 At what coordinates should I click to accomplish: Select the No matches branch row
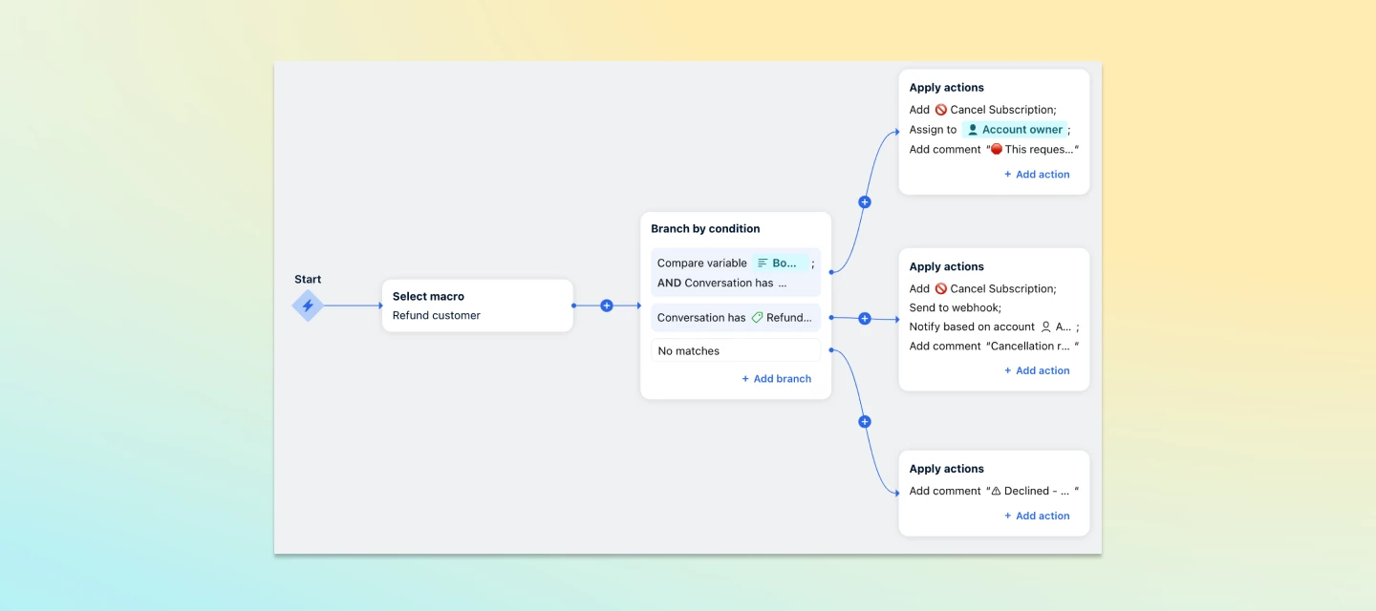tap(736, 350)
